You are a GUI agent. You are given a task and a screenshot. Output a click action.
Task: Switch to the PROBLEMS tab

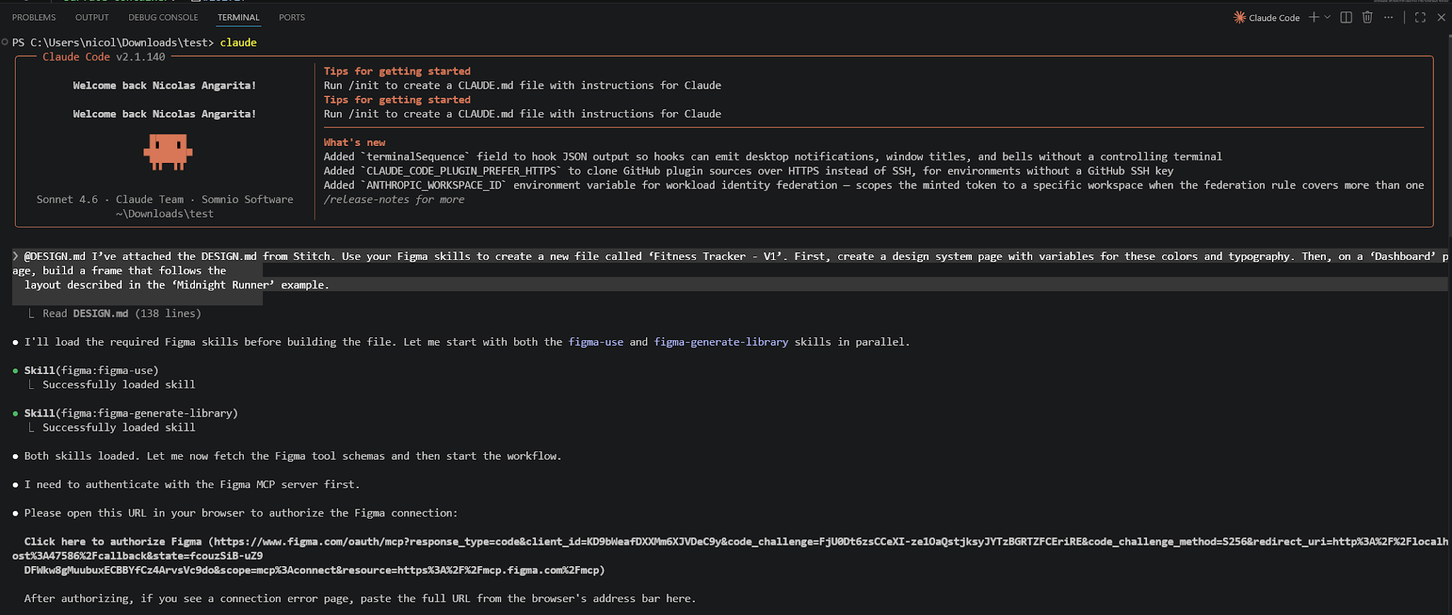pos(34,18)
